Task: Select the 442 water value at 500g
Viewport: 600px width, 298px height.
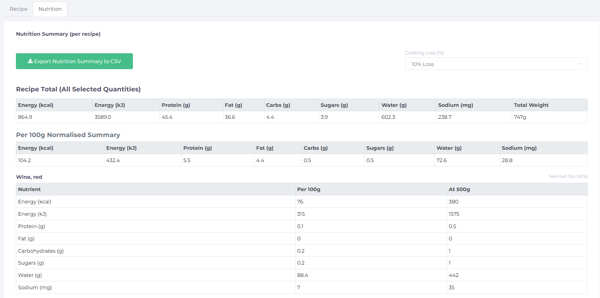Action: pos(454,275)
